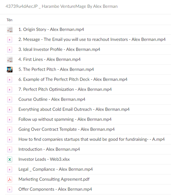The image size is (171, 196).
Task: Open Everything about Cold Email Outreach file
Action: [x=74, y=109]
